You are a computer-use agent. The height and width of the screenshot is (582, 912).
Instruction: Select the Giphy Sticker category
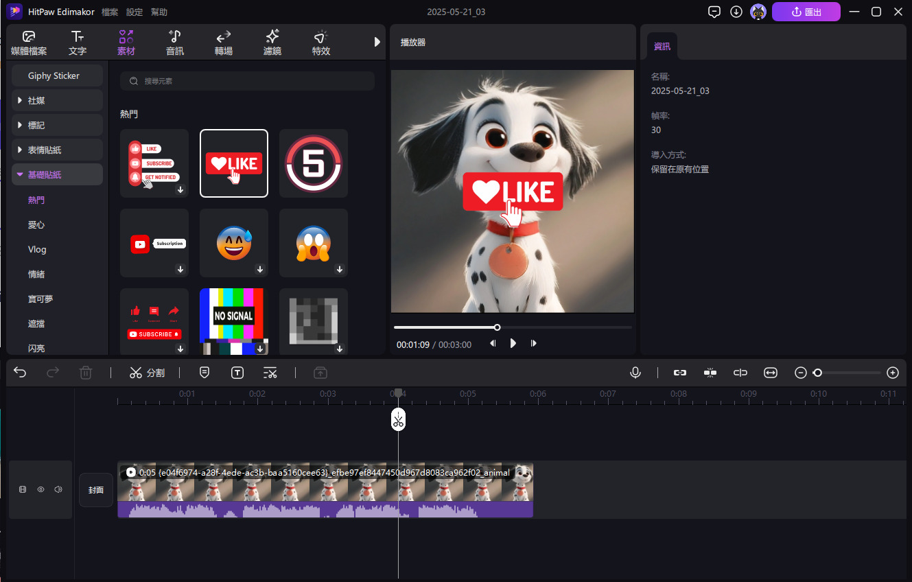pos(58,75)
